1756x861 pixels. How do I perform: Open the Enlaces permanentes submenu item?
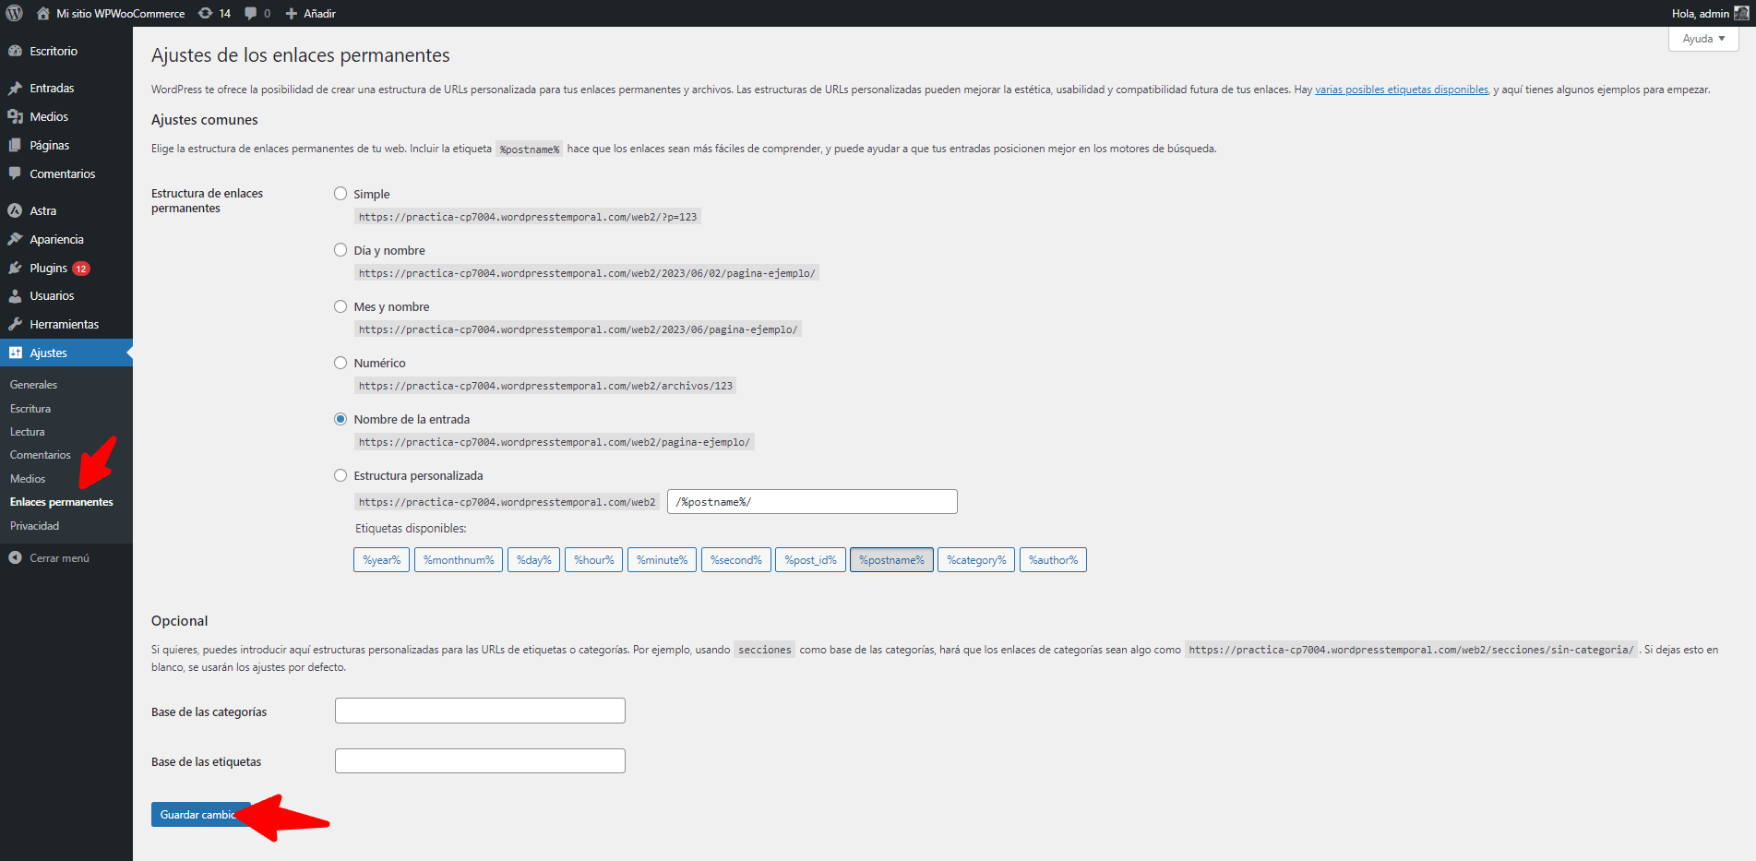[x=62, y=502]
